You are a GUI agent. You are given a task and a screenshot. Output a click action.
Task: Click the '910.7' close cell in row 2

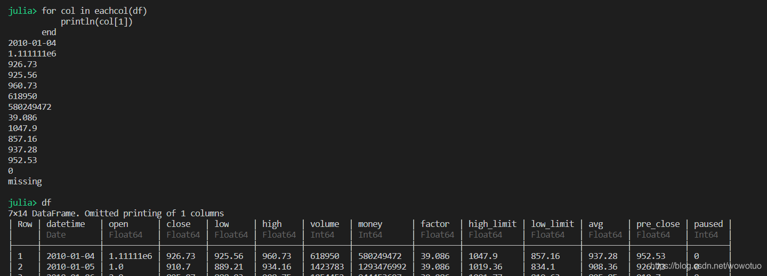tap(179, 266)
